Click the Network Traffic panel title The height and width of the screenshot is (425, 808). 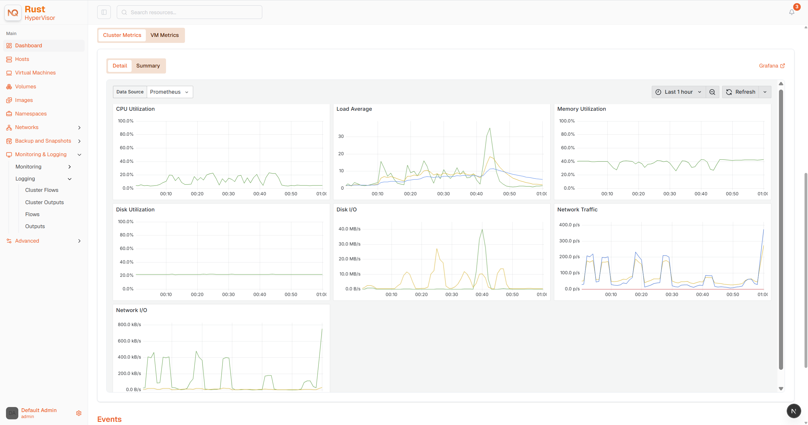(x=577, y=210)
